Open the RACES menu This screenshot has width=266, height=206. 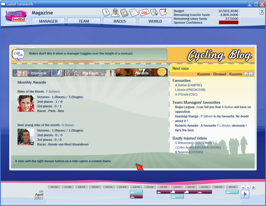click(x=120, y=21)
